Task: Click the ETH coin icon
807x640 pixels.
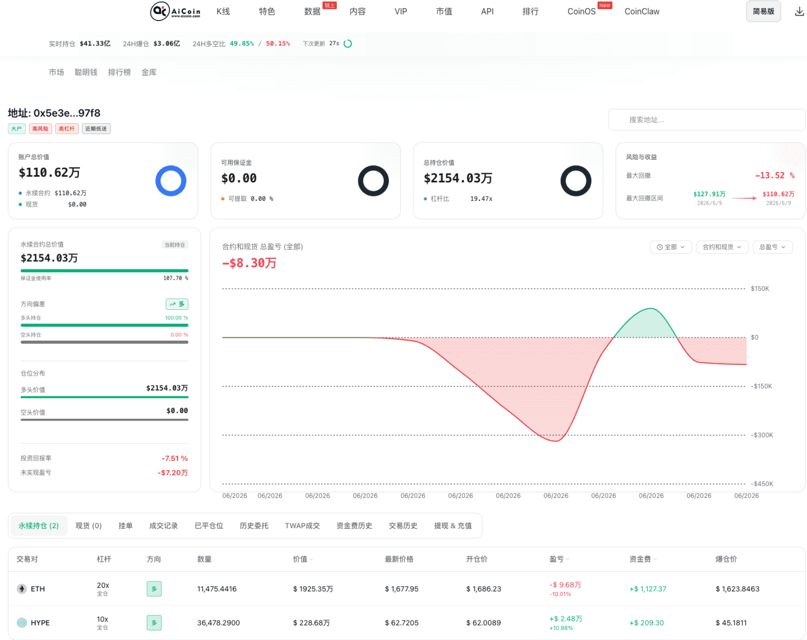Action: click(22, 589)
